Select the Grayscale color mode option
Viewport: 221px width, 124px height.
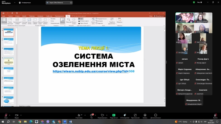[x=83, y=21]
